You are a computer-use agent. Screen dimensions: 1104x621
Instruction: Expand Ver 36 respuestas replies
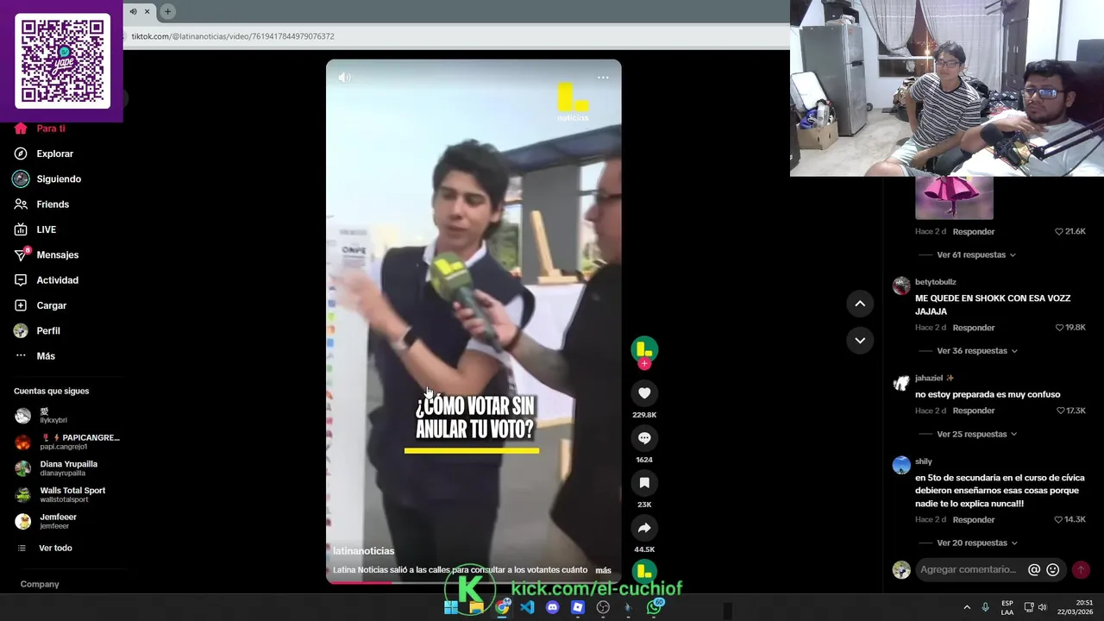tap(977, 351)
